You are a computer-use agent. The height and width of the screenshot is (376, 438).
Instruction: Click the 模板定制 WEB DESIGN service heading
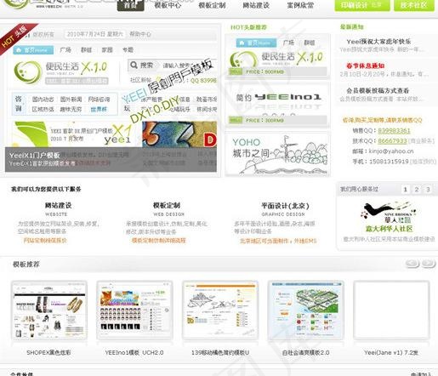pyautogui.click(x=167, y=206)
